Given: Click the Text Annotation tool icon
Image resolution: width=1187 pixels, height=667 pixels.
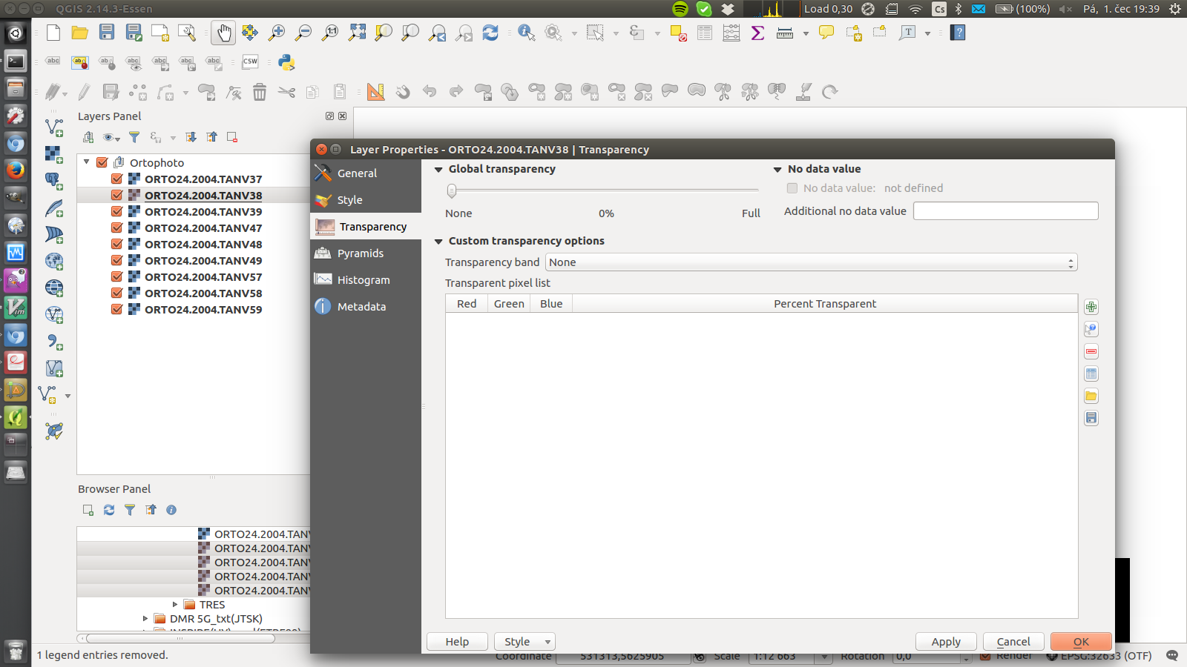Looking at the screenshot, I should [x=907, y=33].
